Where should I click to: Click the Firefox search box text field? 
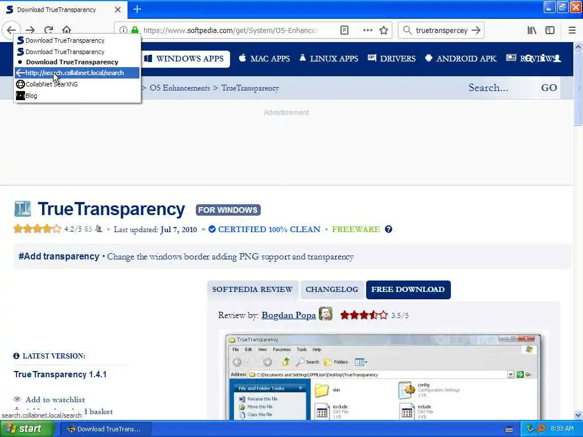coord(441,30)
